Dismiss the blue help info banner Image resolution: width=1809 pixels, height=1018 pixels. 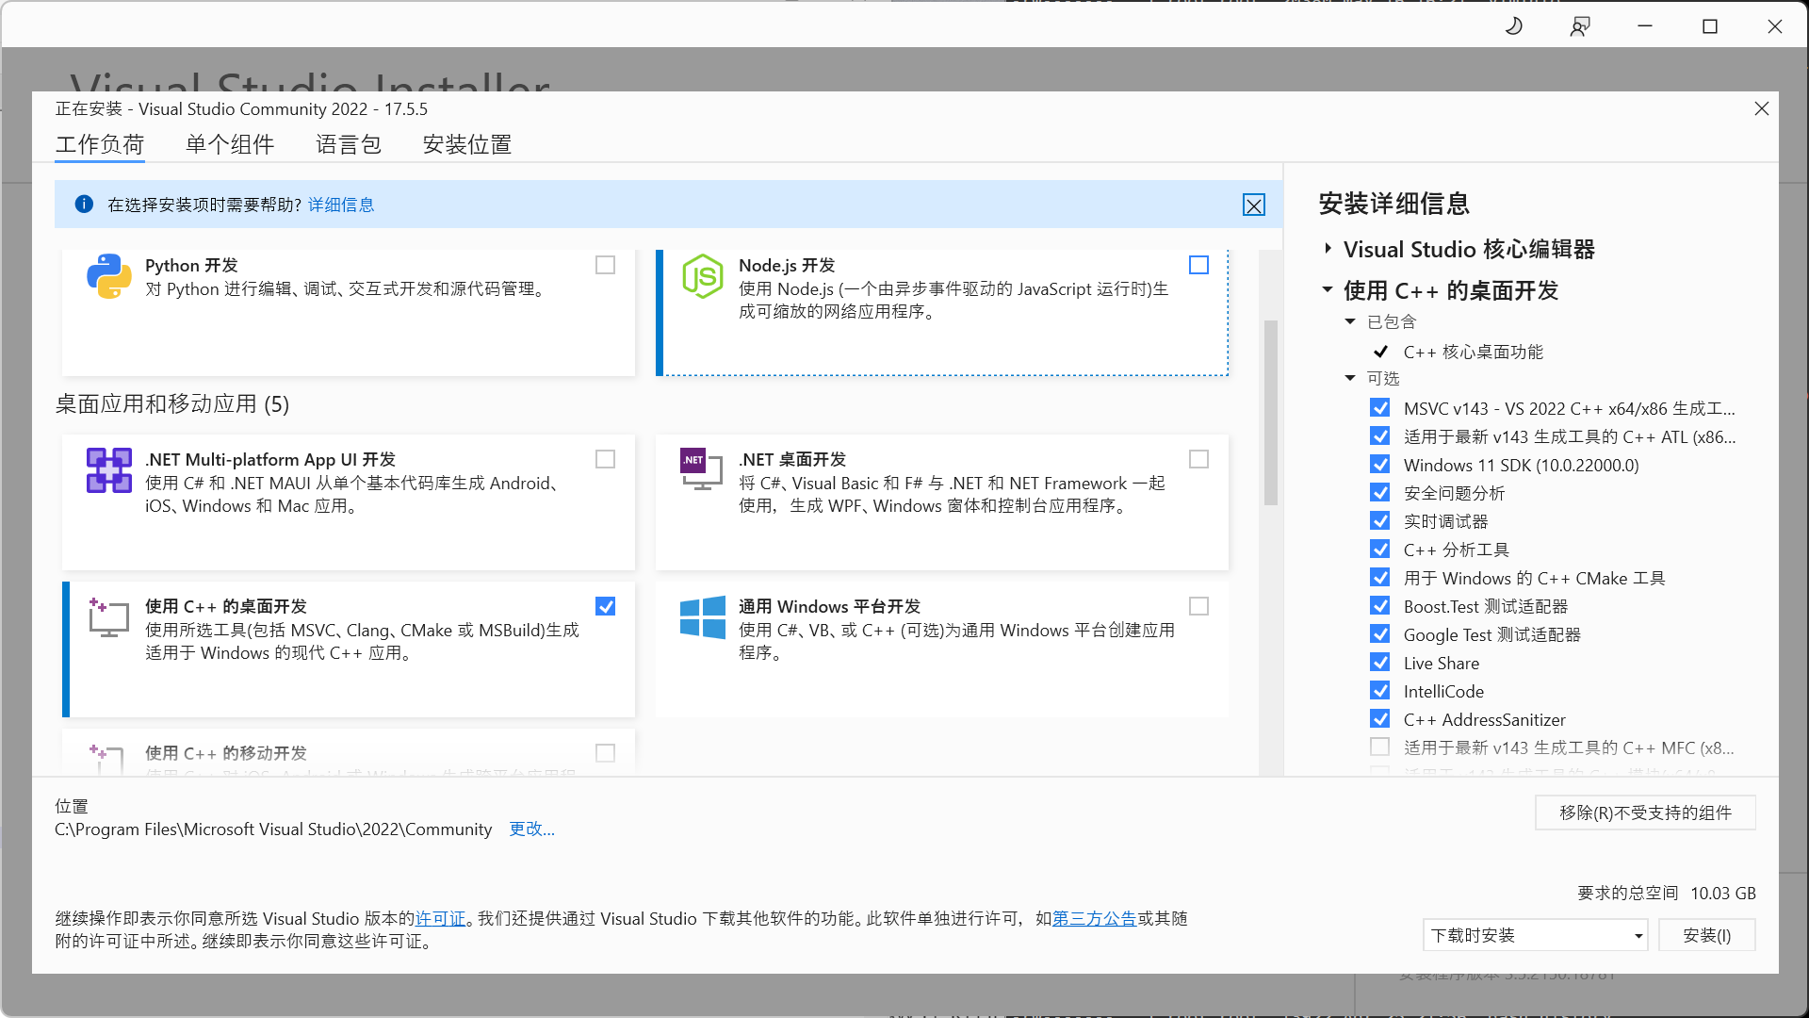coord(1253,205)
